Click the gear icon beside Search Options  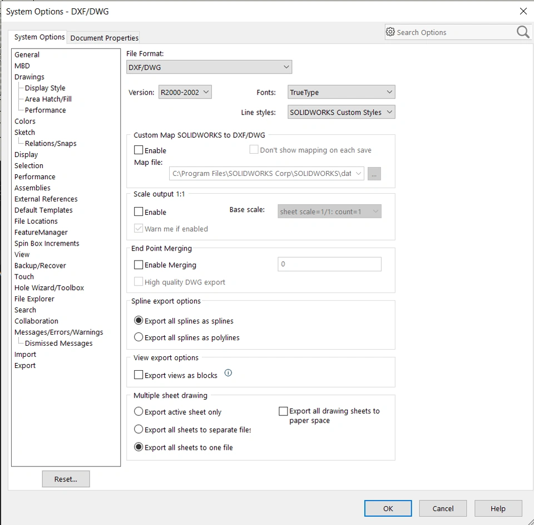(x=390, y=32)
